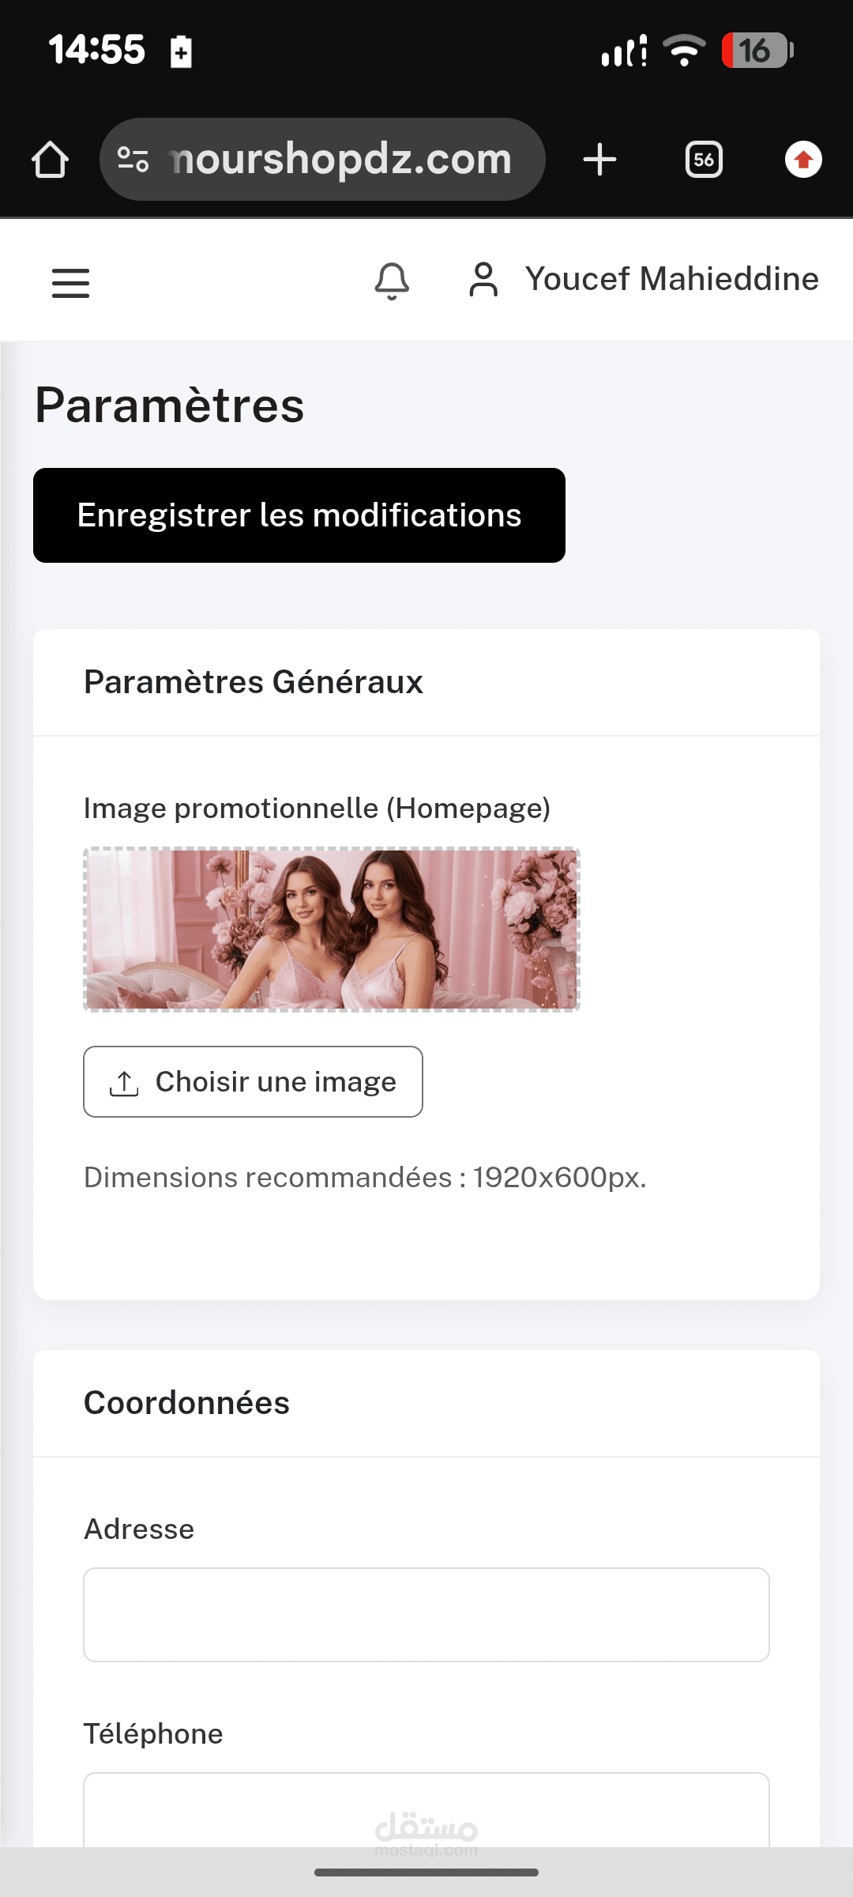This screenshot has width=853, height=1897.
Task: Click Choisir une image upload button
Action: (x=253, y=1081)
